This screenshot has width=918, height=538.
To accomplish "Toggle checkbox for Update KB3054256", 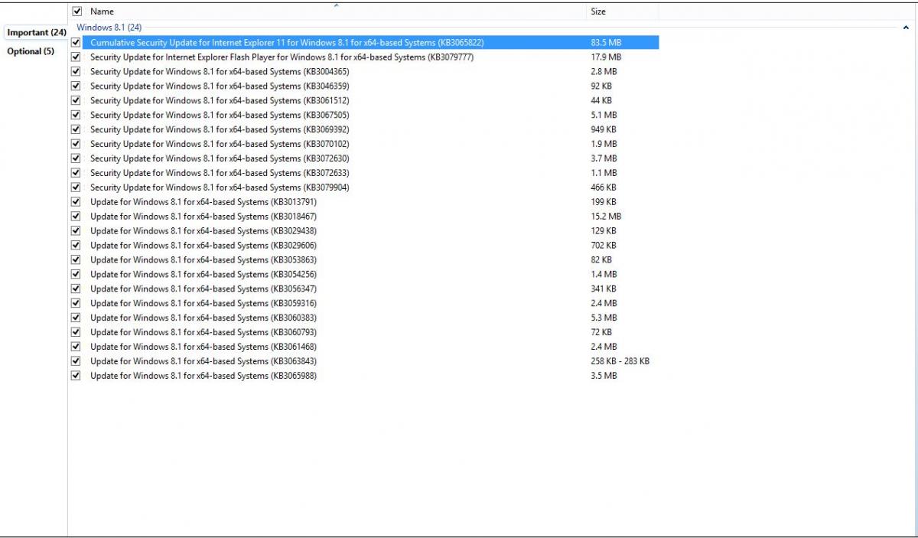I will [x=76, y=274].
